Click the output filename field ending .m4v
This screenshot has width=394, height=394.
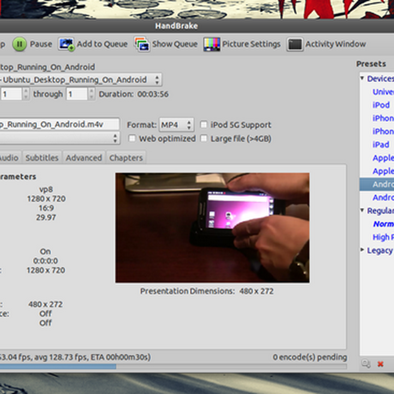[59, 125]
